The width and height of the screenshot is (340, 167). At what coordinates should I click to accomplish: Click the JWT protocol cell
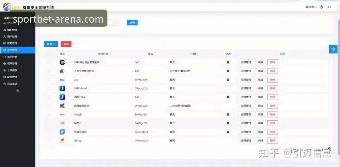tap(137, 62)
